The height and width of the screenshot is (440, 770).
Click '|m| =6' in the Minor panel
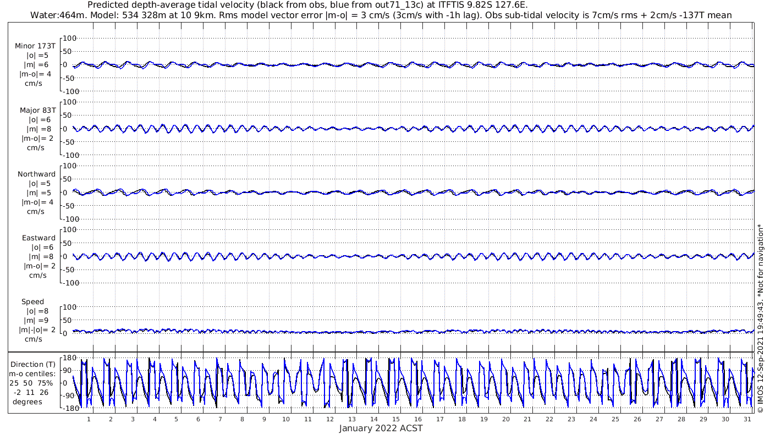point(38,65)
